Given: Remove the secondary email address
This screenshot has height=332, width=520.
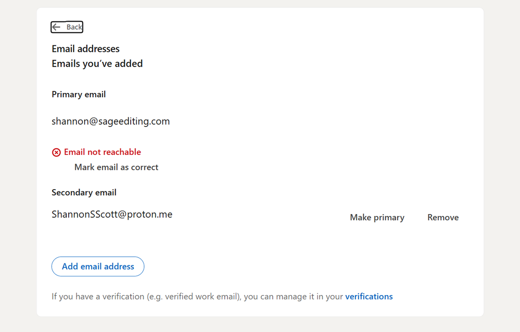Looking at the screenshot, I should click(x=442, y=217).
